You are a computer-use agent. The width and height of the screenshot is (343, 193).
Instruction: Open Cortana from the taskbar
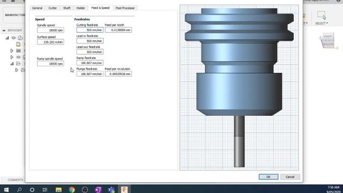(x=32, y=189)
